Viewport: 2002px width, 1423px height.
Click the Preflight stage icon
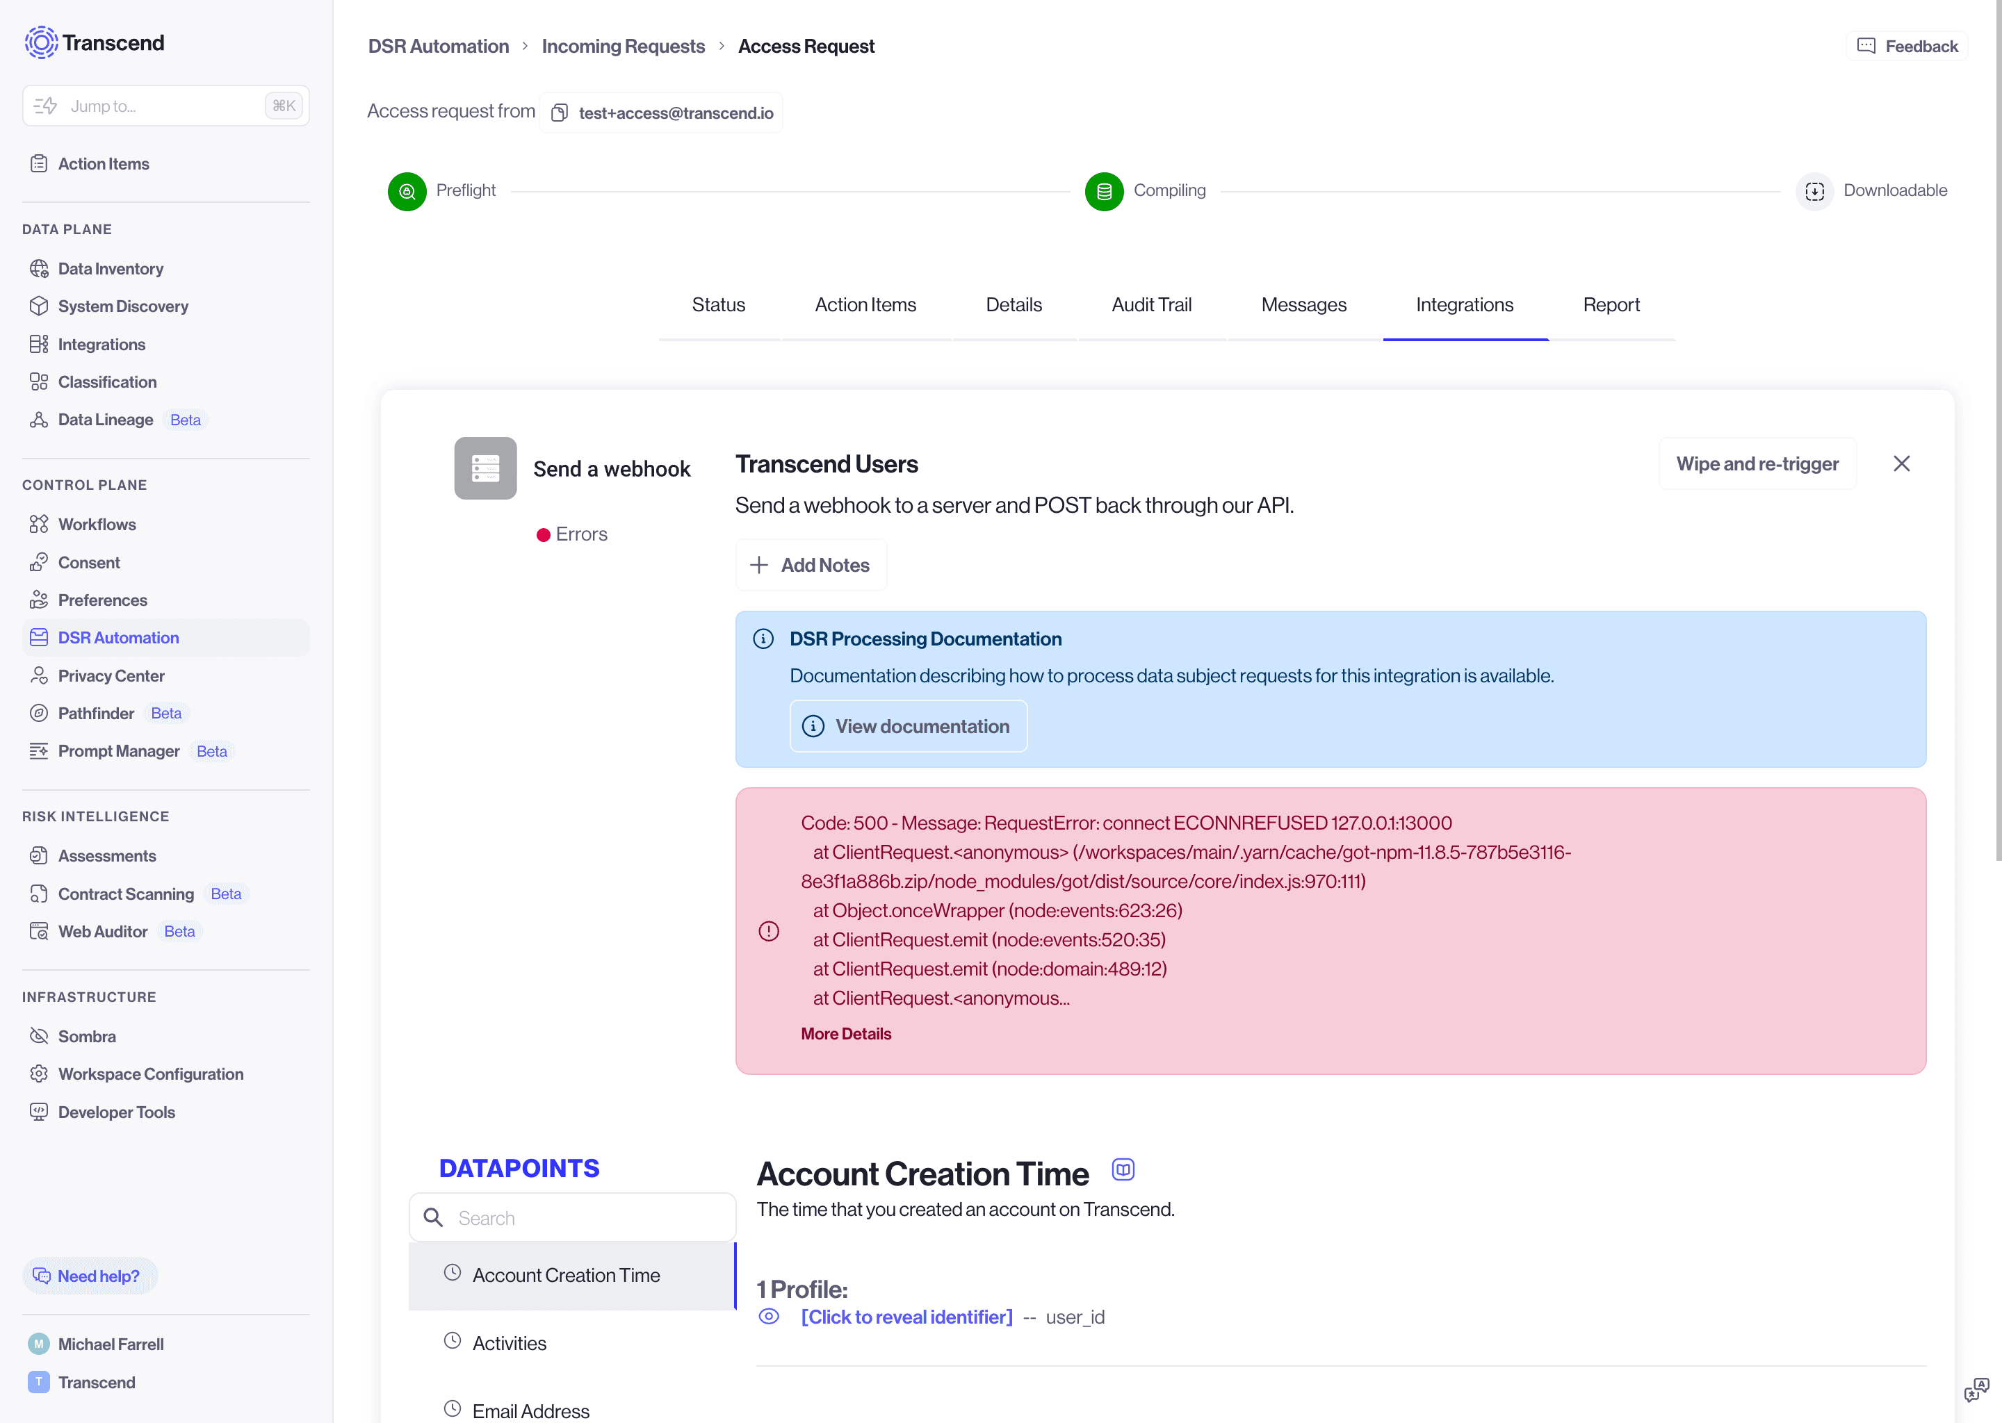click(407, 191)
